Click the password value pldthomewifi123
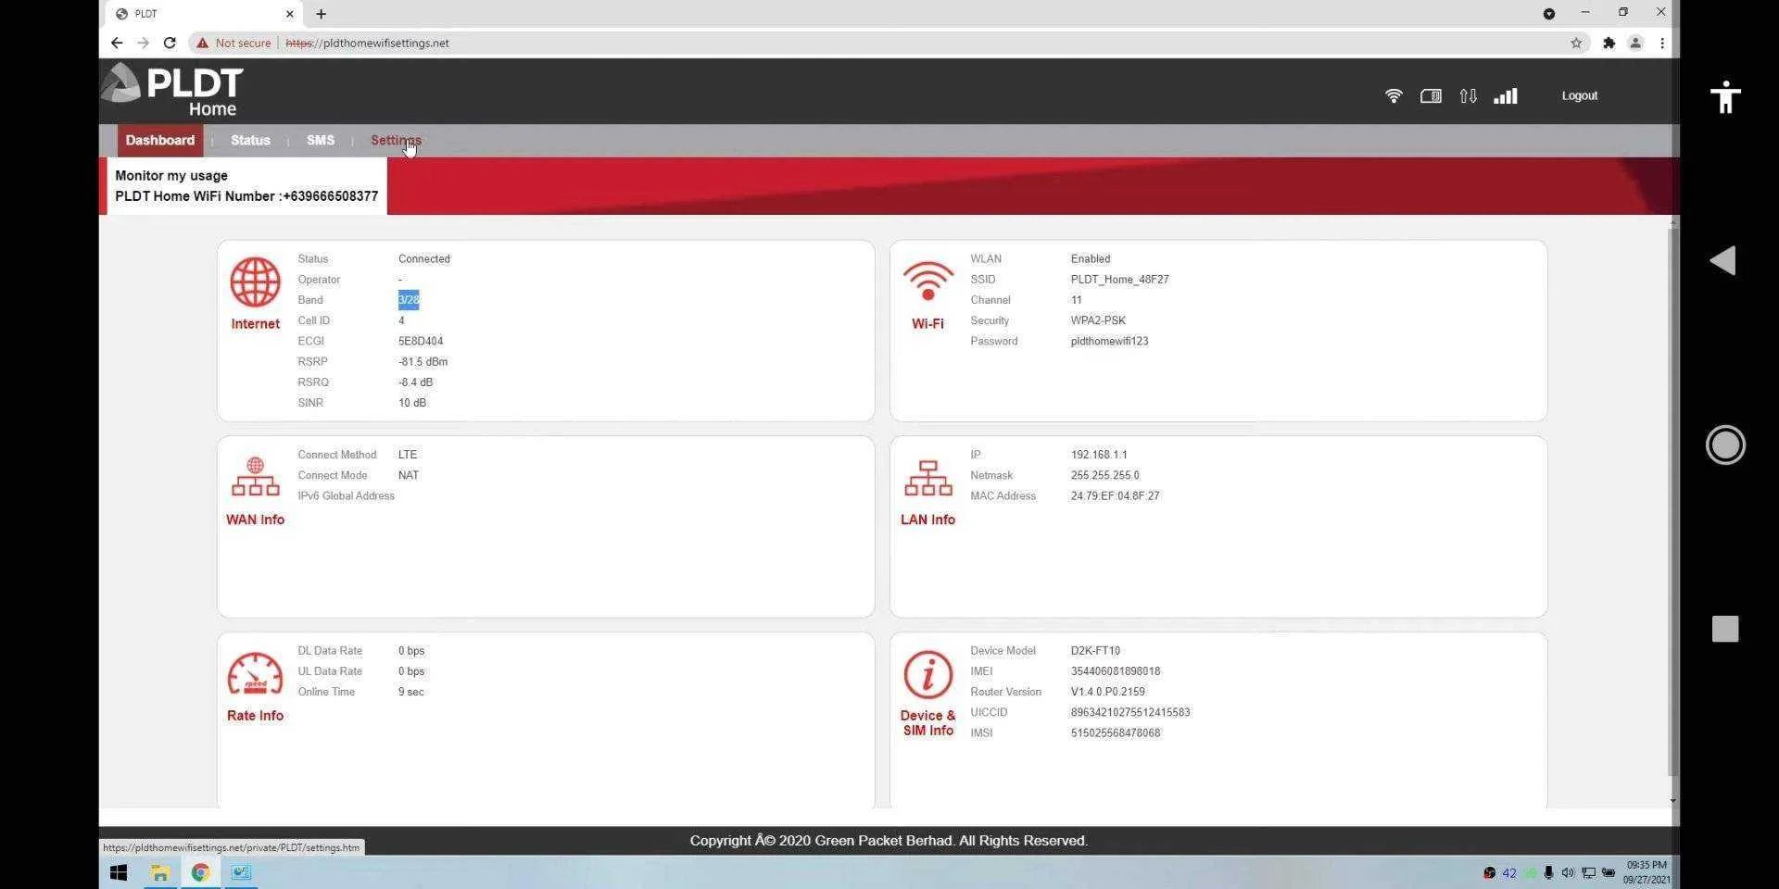This screenshot has width=1779, height=889. point(1109,342)
